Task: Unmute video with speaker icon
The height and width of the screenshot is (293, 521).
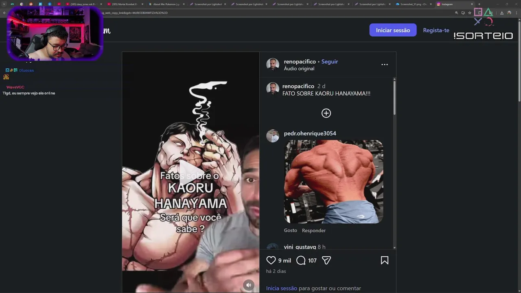Action: point(248,285)
